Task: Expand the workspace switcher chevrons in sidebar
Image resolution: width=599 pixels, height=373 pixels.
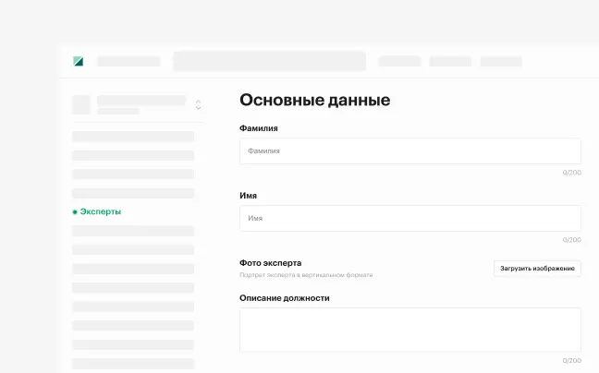Action: point(198,105)
